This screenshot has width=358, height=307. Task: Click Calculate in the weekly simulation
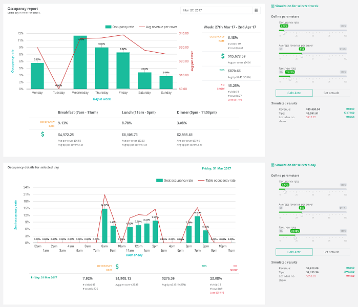coord(293,93)
